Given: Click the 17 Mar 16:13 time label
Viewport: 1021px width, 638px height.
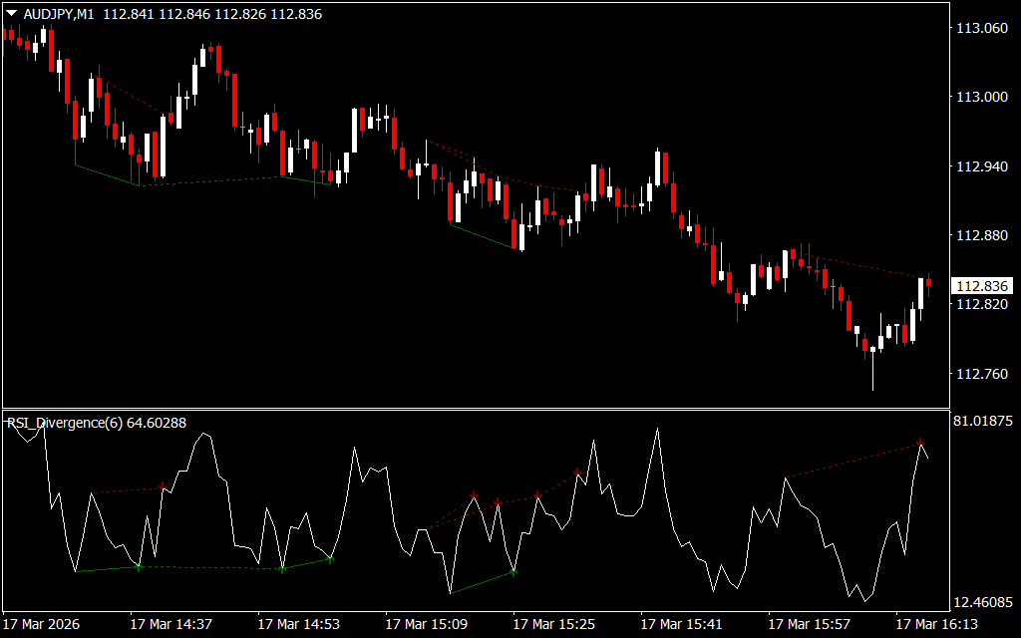Looking at the screenshot, I should (936, 624).
